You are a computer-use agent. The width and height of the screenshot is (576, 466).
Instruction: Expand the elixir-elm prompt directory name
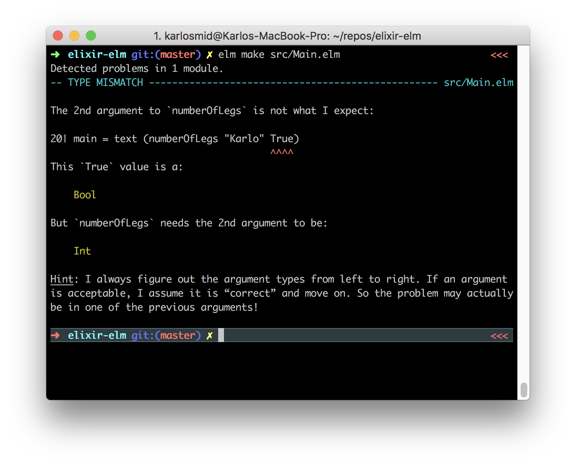click(x=97, y=54)
